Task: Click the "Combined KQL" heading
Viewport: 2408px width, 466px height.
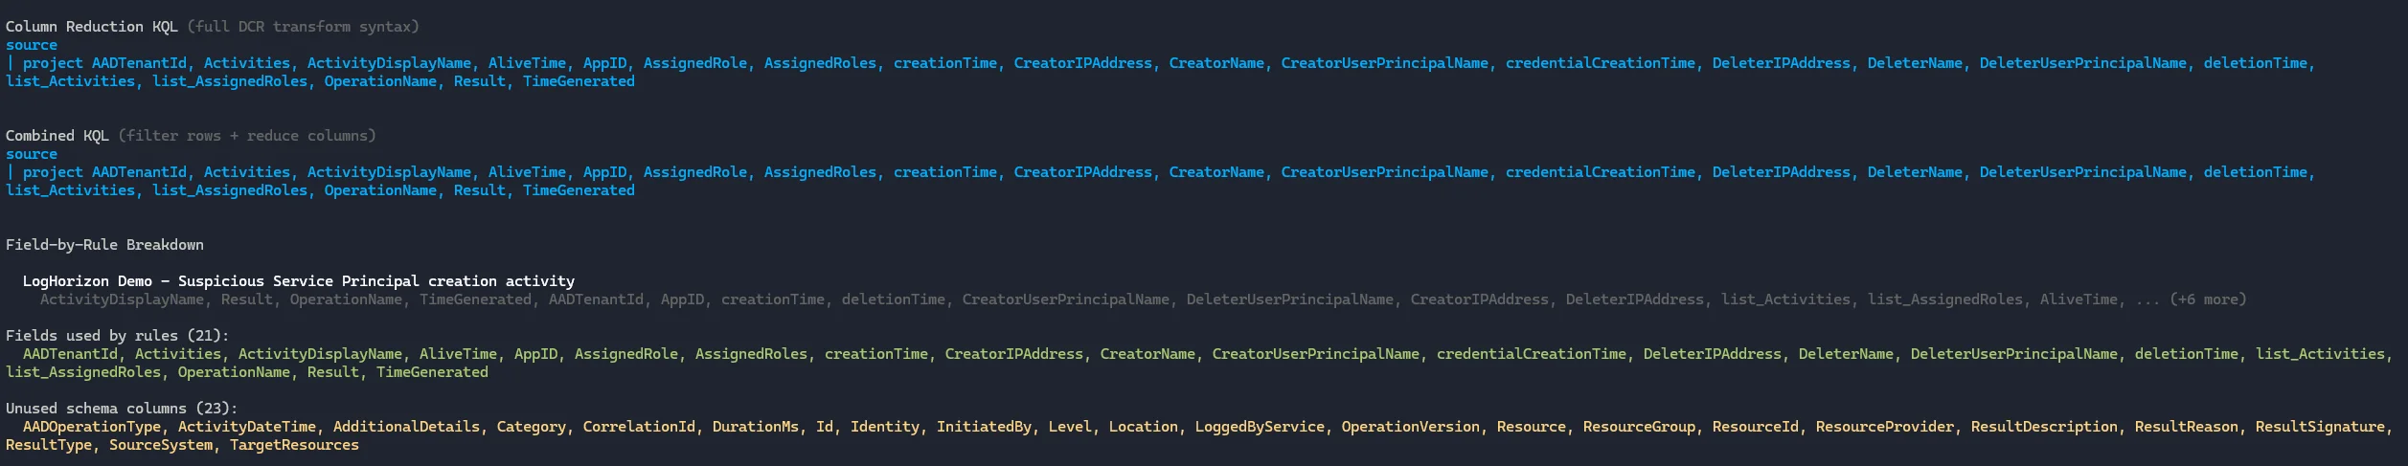Action: 57,136
